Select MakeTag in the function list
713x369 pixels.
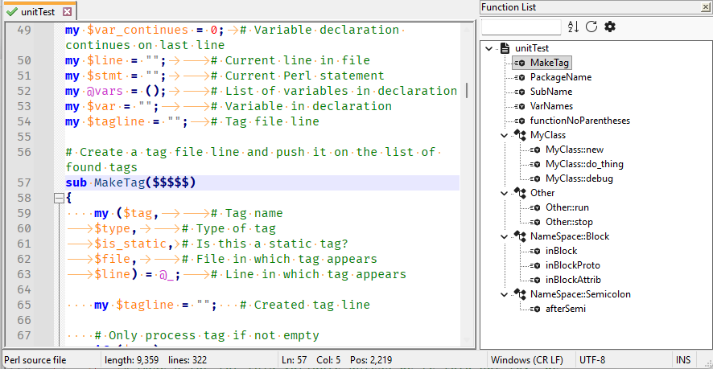coord(550,63)
